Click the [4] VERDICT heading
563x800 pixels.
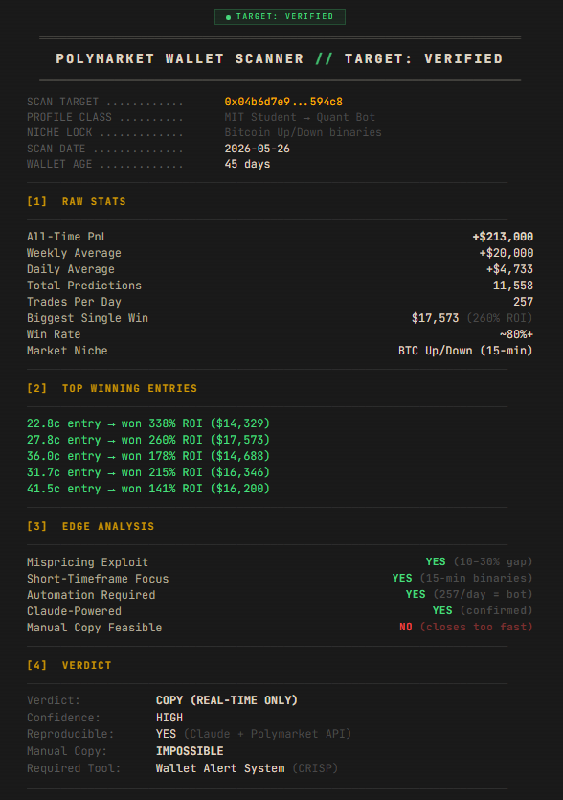pos(69,665)
